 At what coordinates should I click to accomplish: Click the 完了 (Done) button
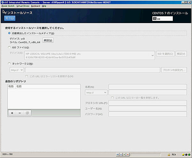10,18
